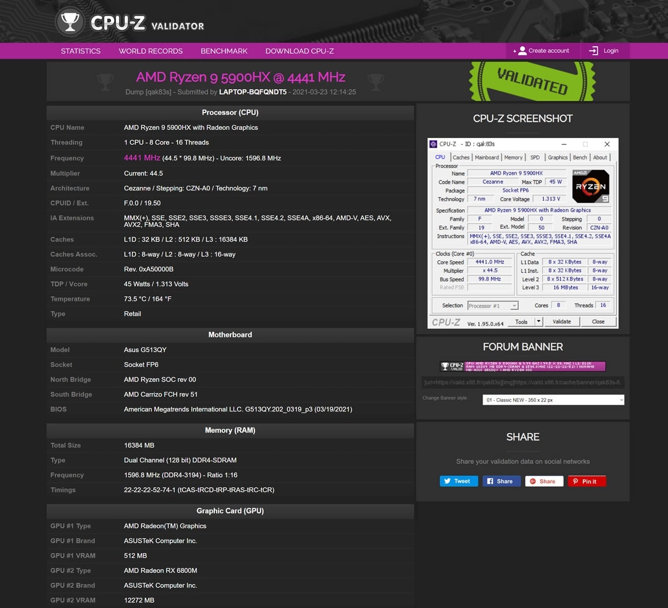Click the 'Socket FP6' motherboard socket value
Image resolution: width=668 pixels, height=608 pixels.
(141, 365)
